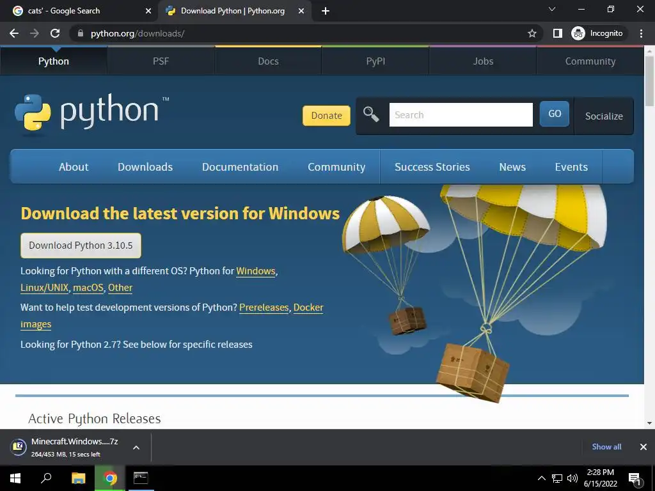
Task: Open File Explorer from the taskbar
Action: click(78, 478)
